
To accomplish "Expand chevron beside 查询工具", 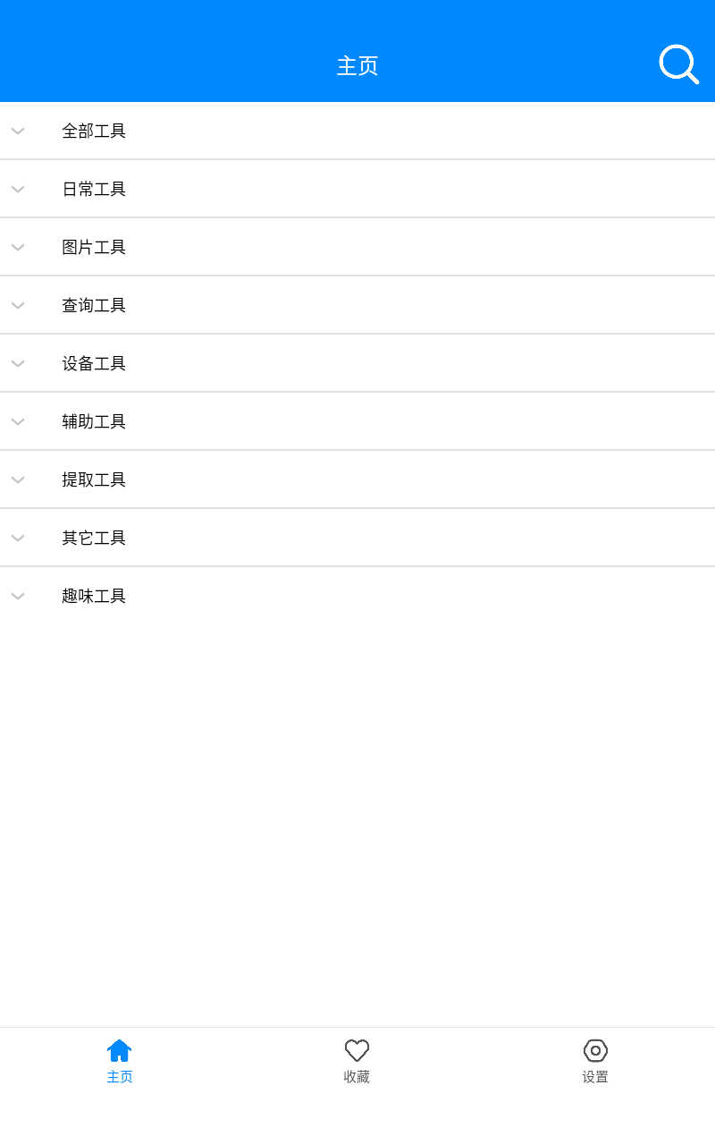I will tap(18, 306).
